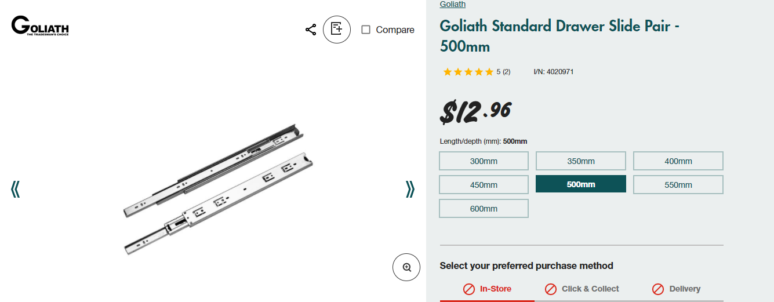Viewport: 774px width, 302px height.
Task: Open the Delivery tab
Action: point(676,289)
